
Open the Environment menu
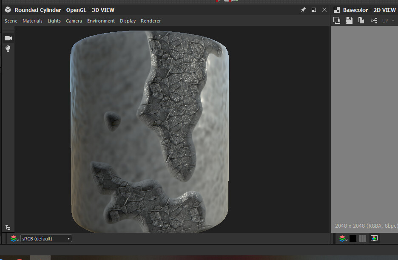pyautogui.click(x=101, y=21)
